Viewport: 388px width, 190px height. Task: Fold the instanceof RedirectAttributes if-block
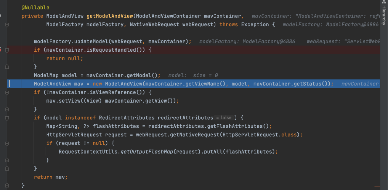pos(7,118)
